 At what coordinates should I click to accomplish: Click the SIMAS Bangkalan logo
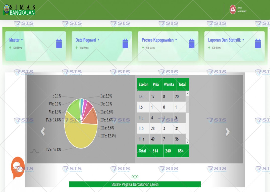coord(19,10)
